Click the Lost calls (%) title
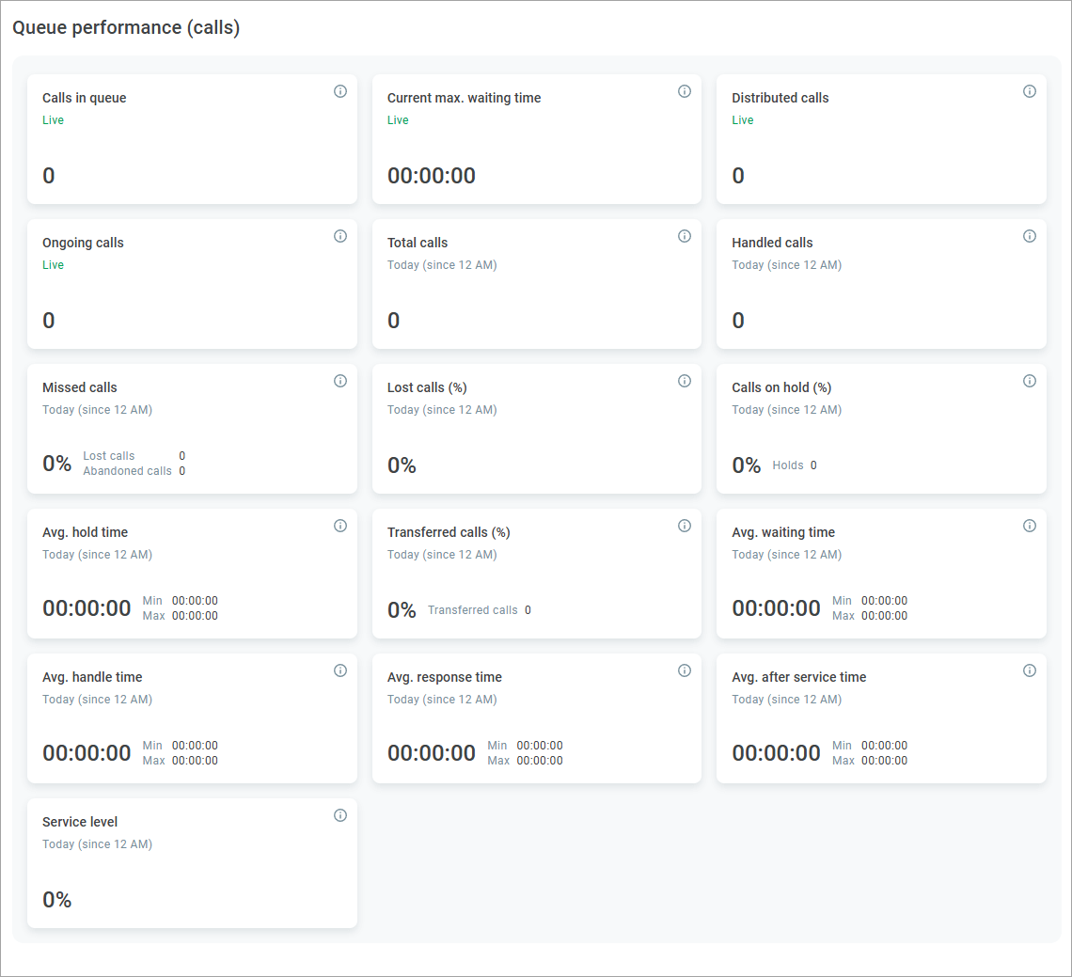The image size is (1072, 977). 427,387
